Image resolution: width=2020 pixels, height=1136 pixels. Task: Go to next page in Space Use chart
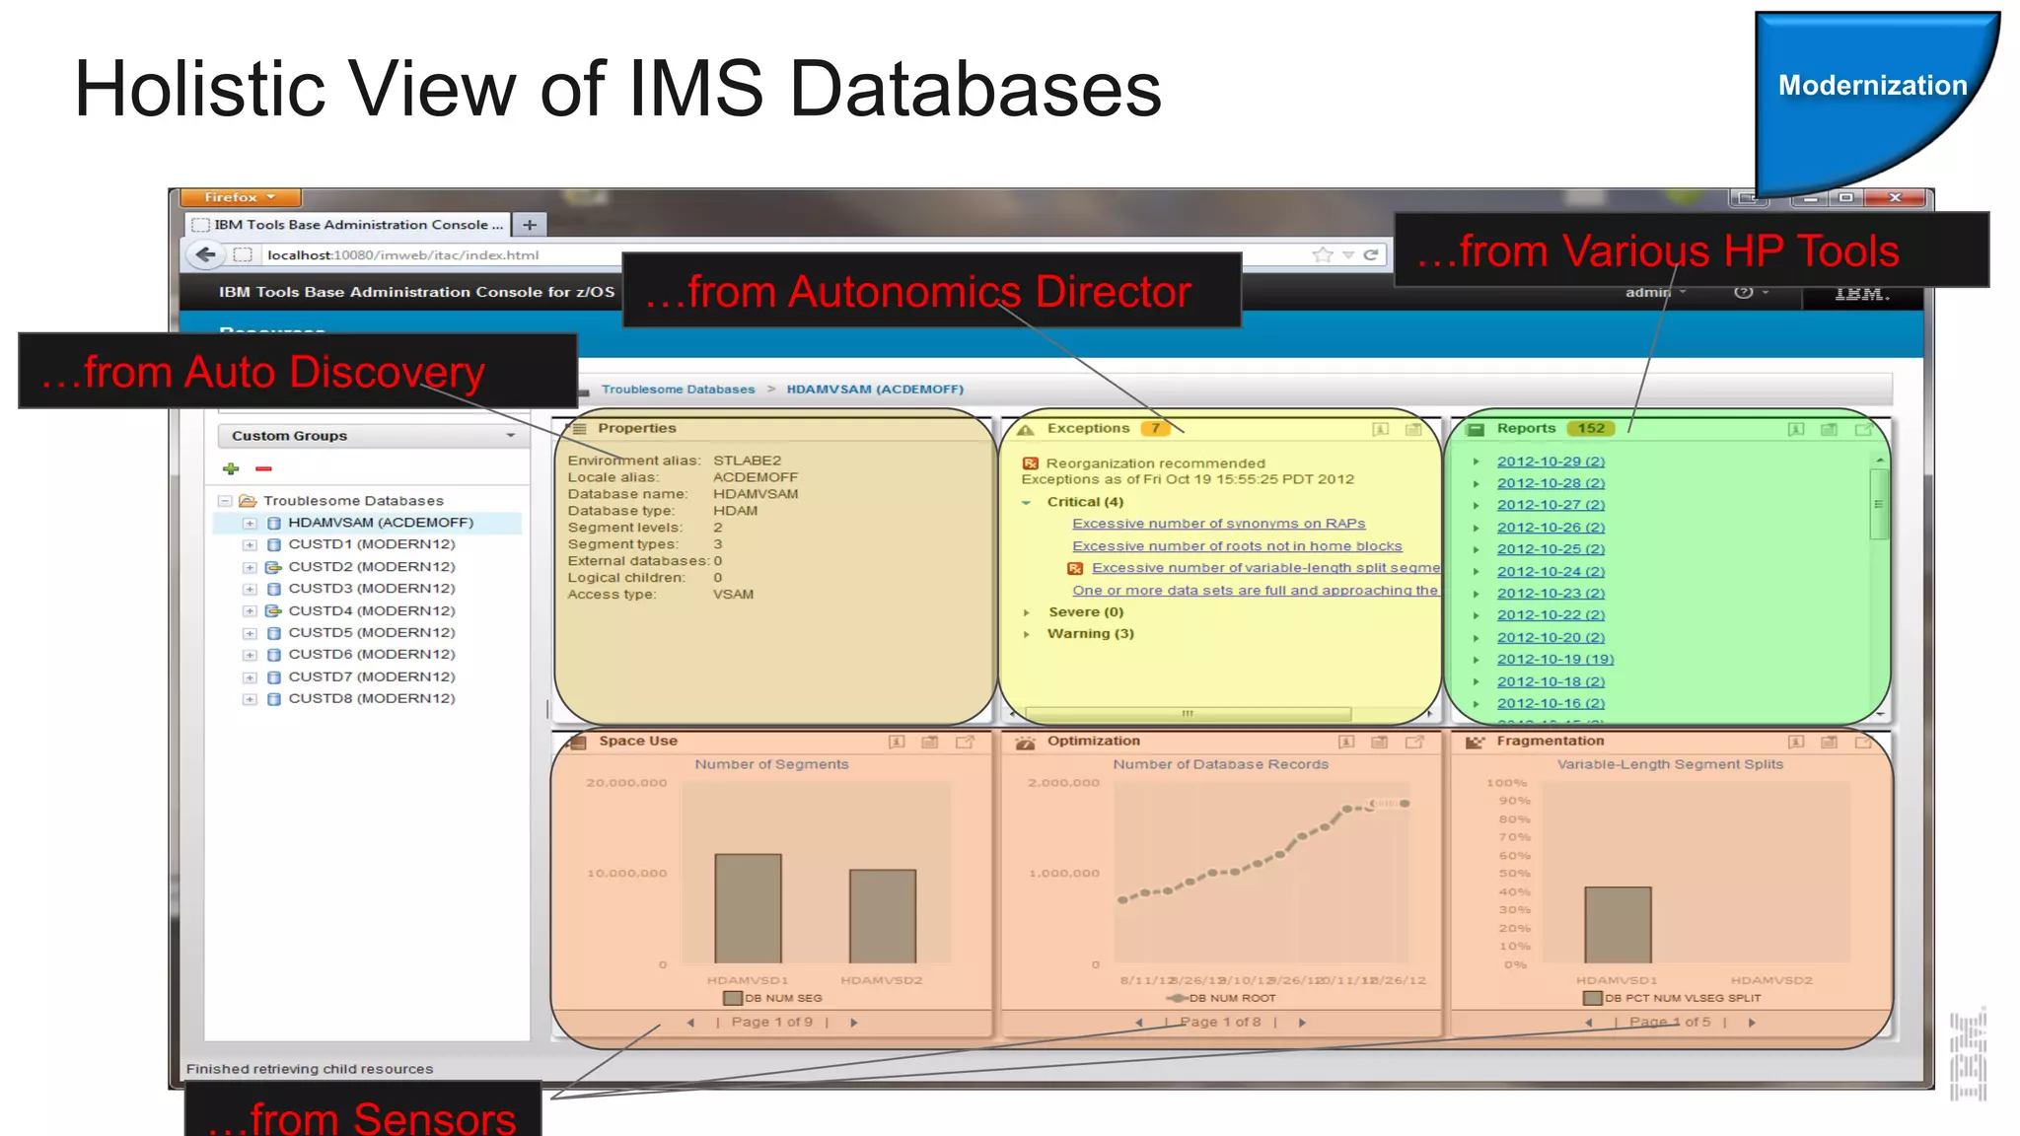(854, 1023)
